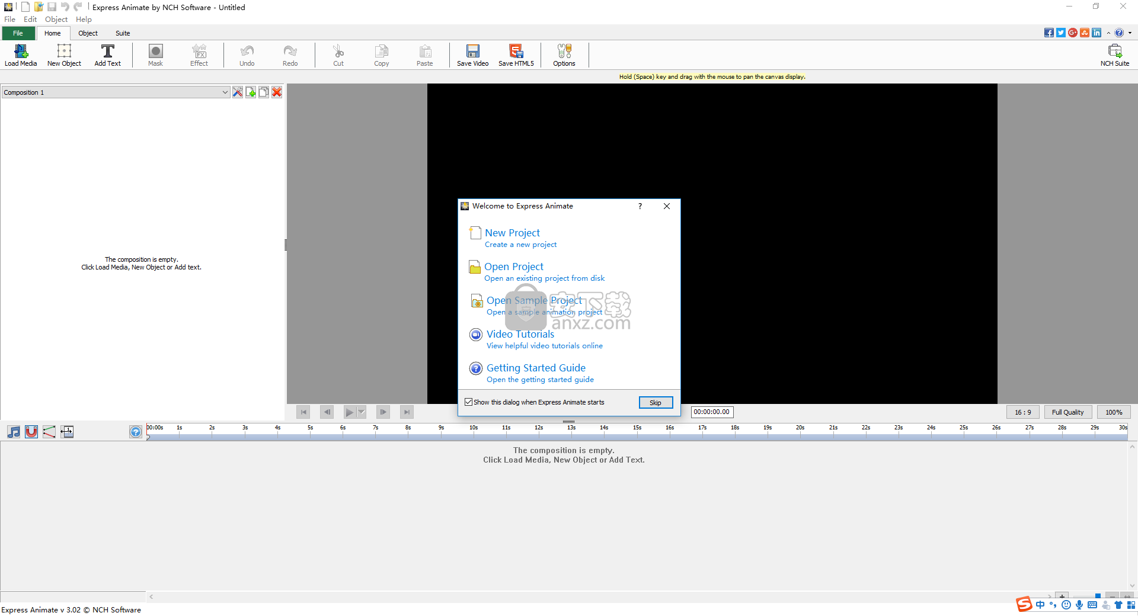
Task: Open the 100% zoom selector
Action: point(1114,412)
